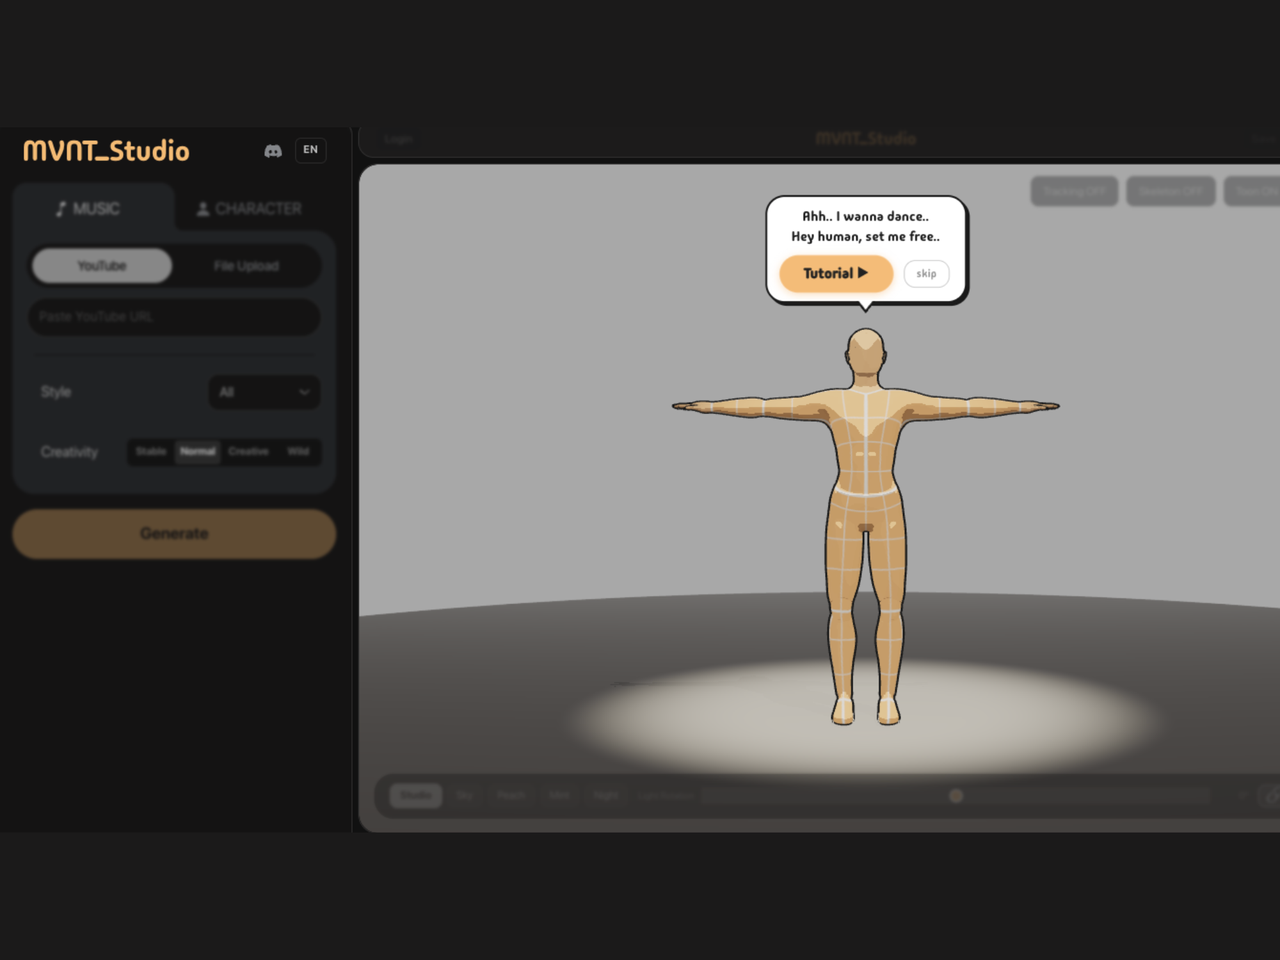This screenshot has height=960, width=1280.
Task: Toggle the Tracking OFF button
Action: pos(1075,190)
